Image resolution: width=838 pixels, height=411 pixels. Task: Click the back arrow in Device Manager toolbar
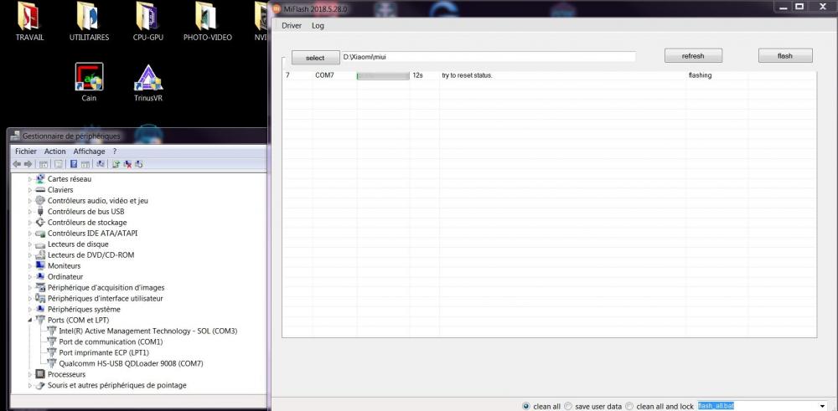click(x=18, y=164)
